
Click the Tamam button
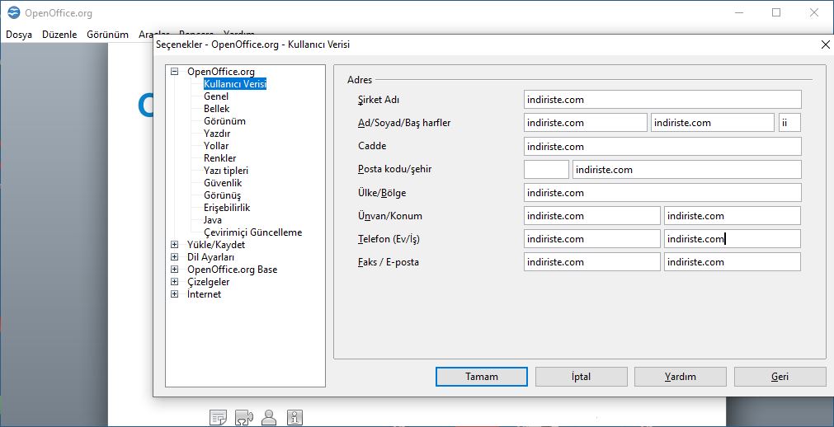(482, 377)
